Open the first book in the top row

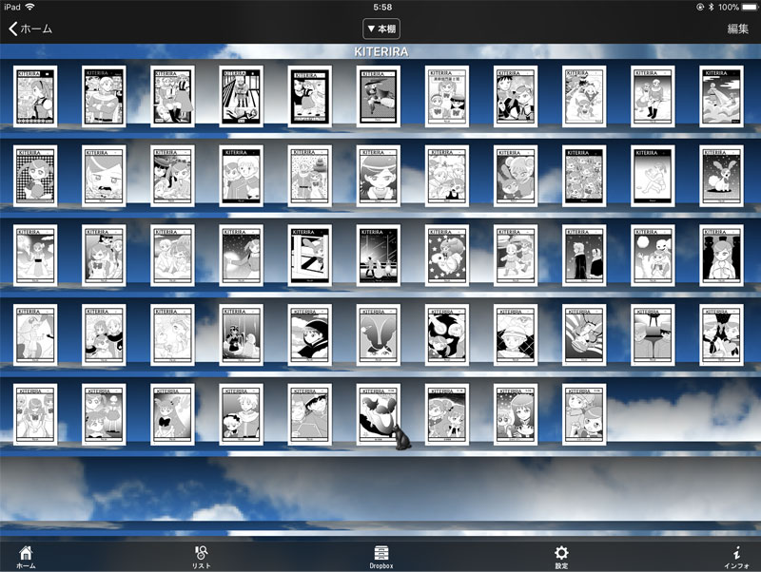pyautogui.click(x=35, y=97)
